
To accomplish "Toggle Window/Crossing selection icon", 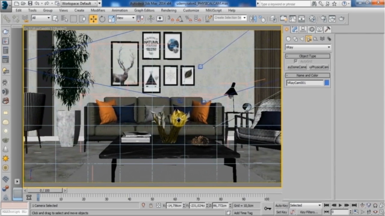I will tap(83, 19).
